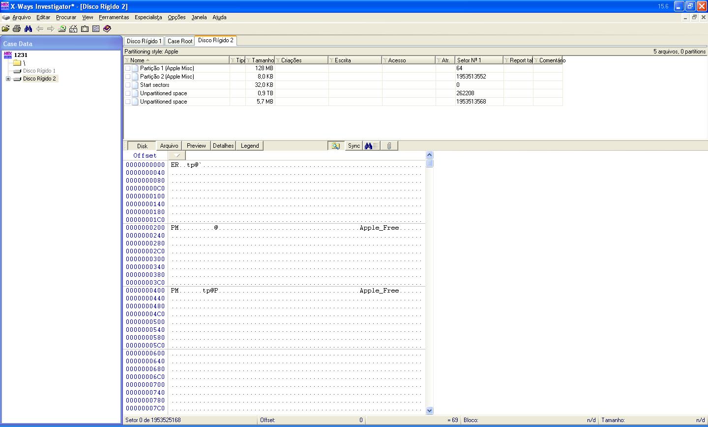The image size is (708, 427).
Task: Tick checkbox for the 0,9 TB Unpartitioned space
Action: point(128,93)
